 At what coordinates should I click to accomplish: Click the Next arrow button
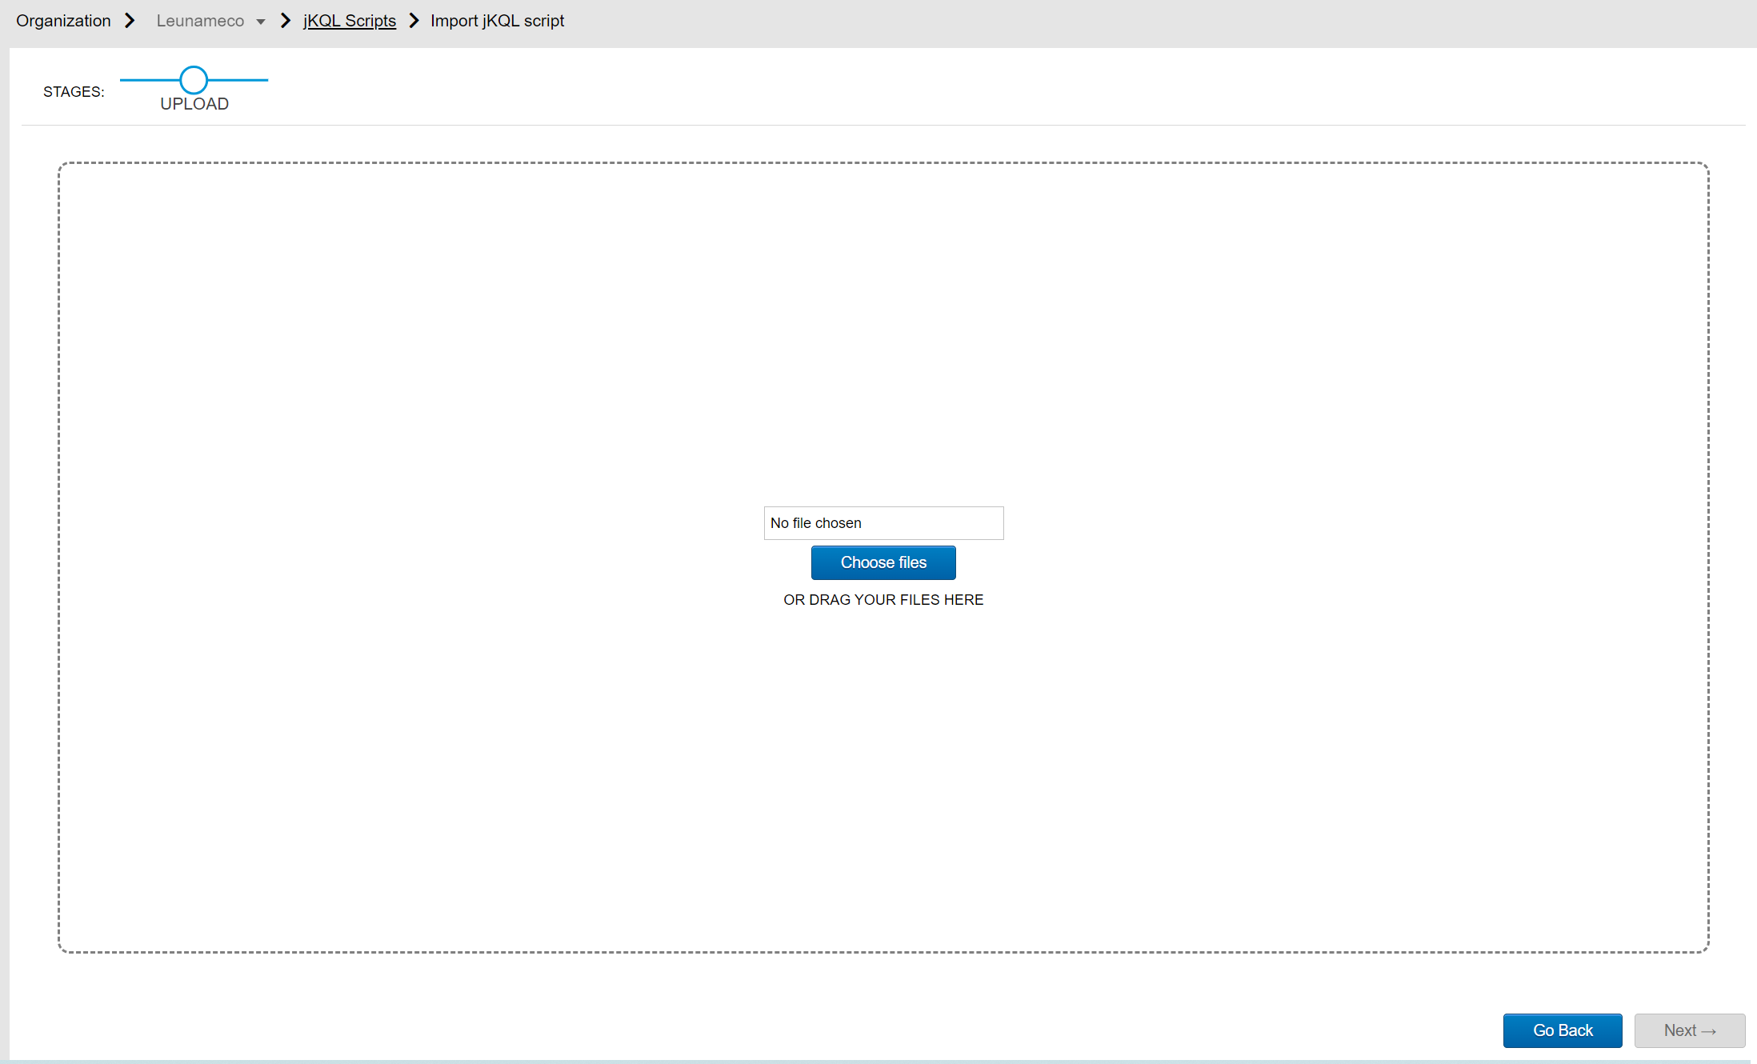(x=1690, y=1030)
